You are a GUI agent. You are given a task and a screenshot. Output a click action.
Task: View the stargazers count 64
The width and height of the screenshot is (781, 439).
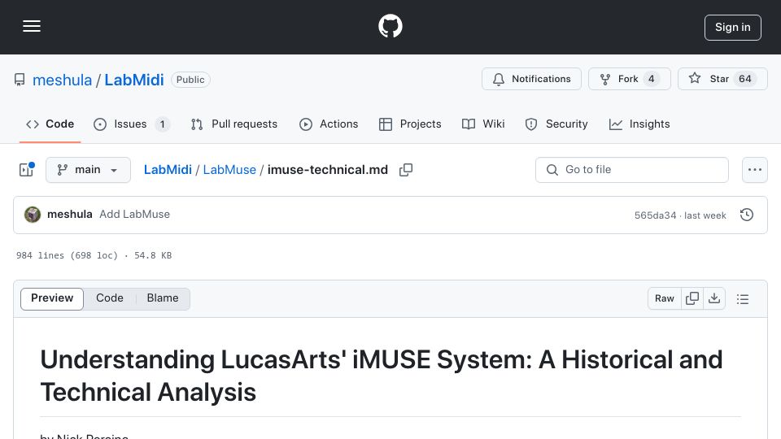pyautogui.click(x=744, y=79)
